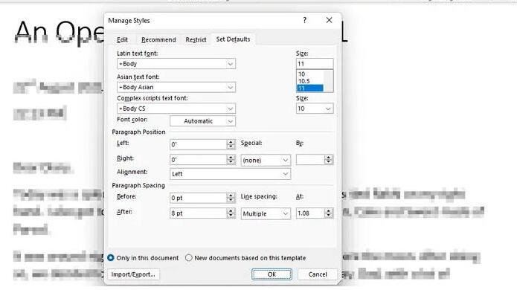This screenshot has height=290, width=517.
Task: Increase the By value with up arrow
Action: 328,158
